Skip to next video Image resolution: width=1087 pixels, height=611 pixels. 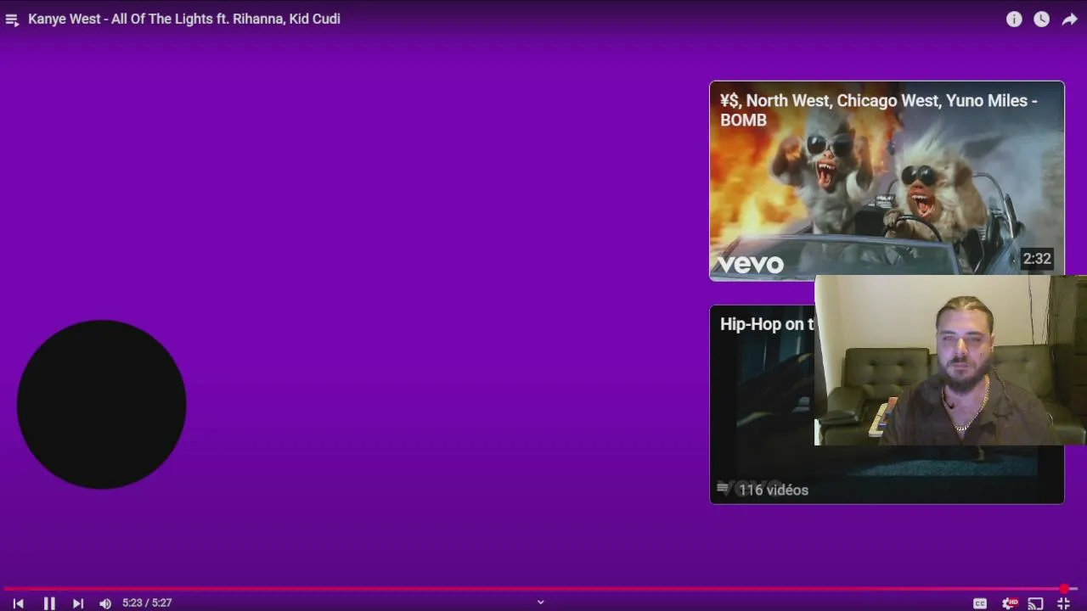click(x=78, y=603)
